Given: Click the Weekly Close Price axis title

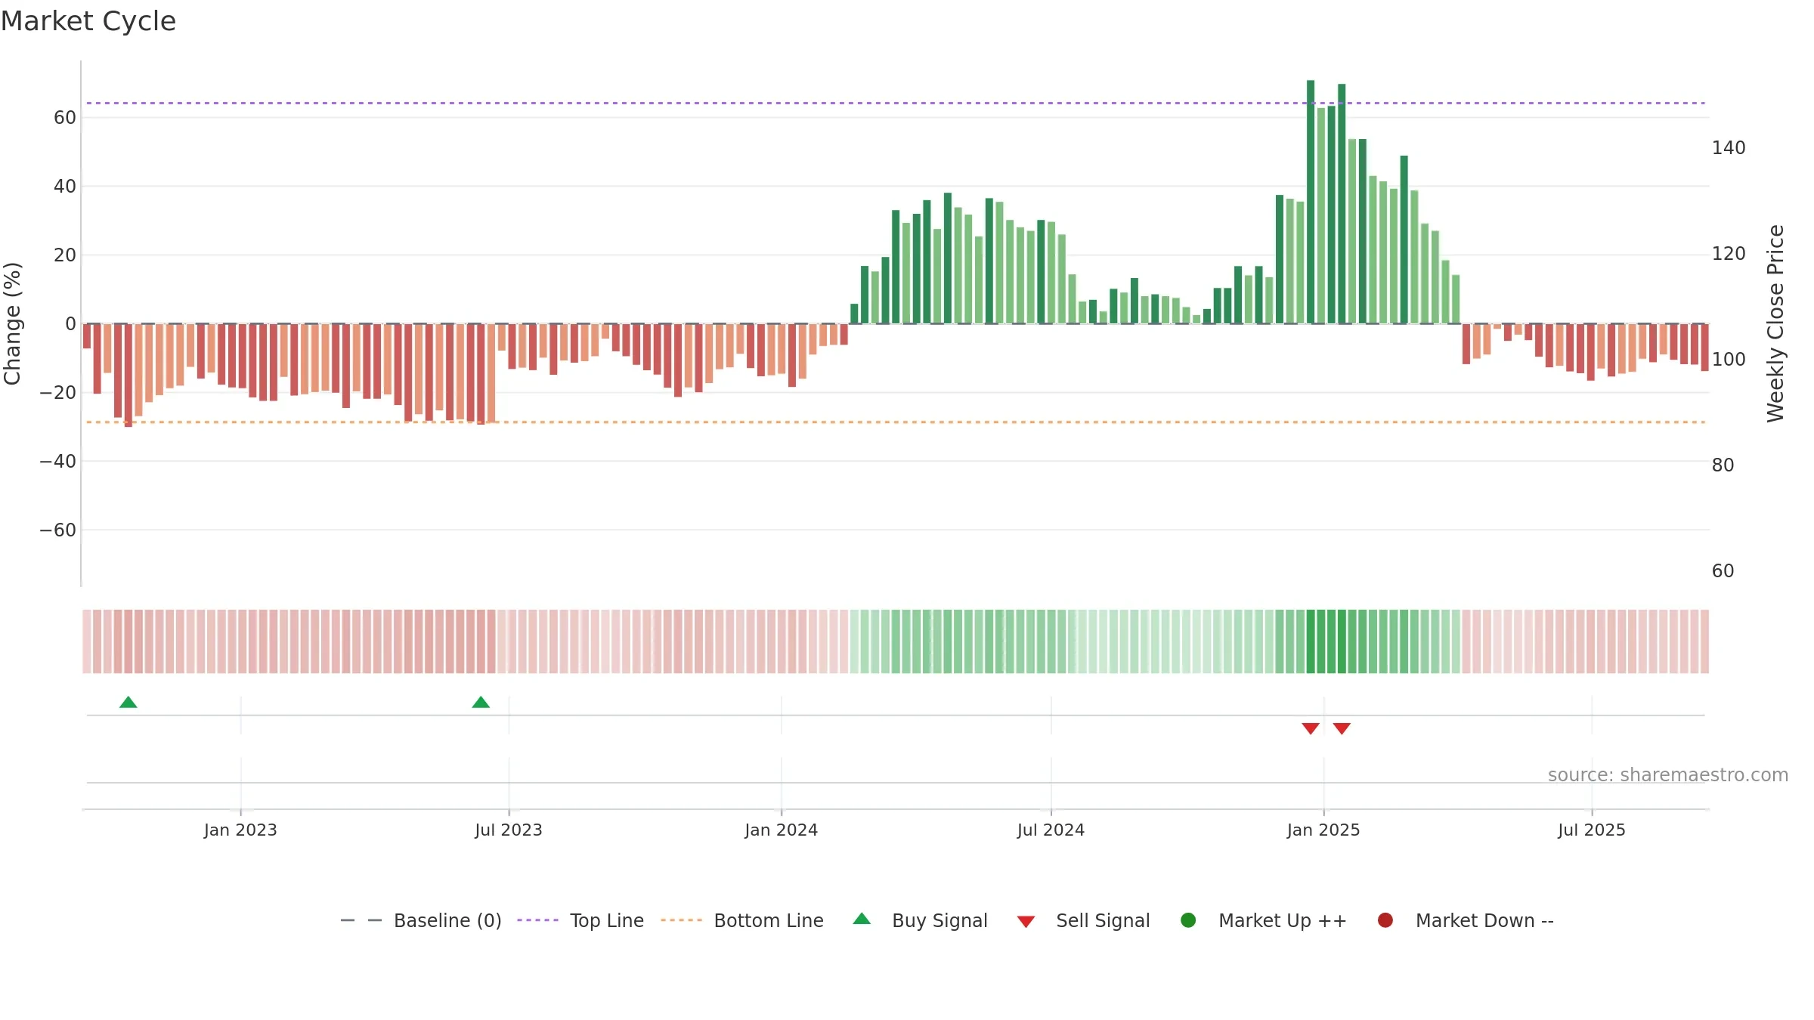Looking at the screenshot, I should [x=1775, y=323].
